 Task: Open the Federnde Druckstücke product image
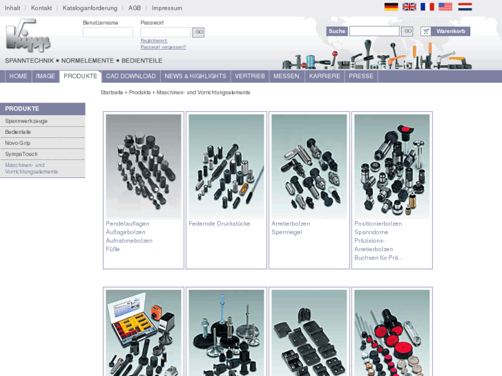click(226, 166)
